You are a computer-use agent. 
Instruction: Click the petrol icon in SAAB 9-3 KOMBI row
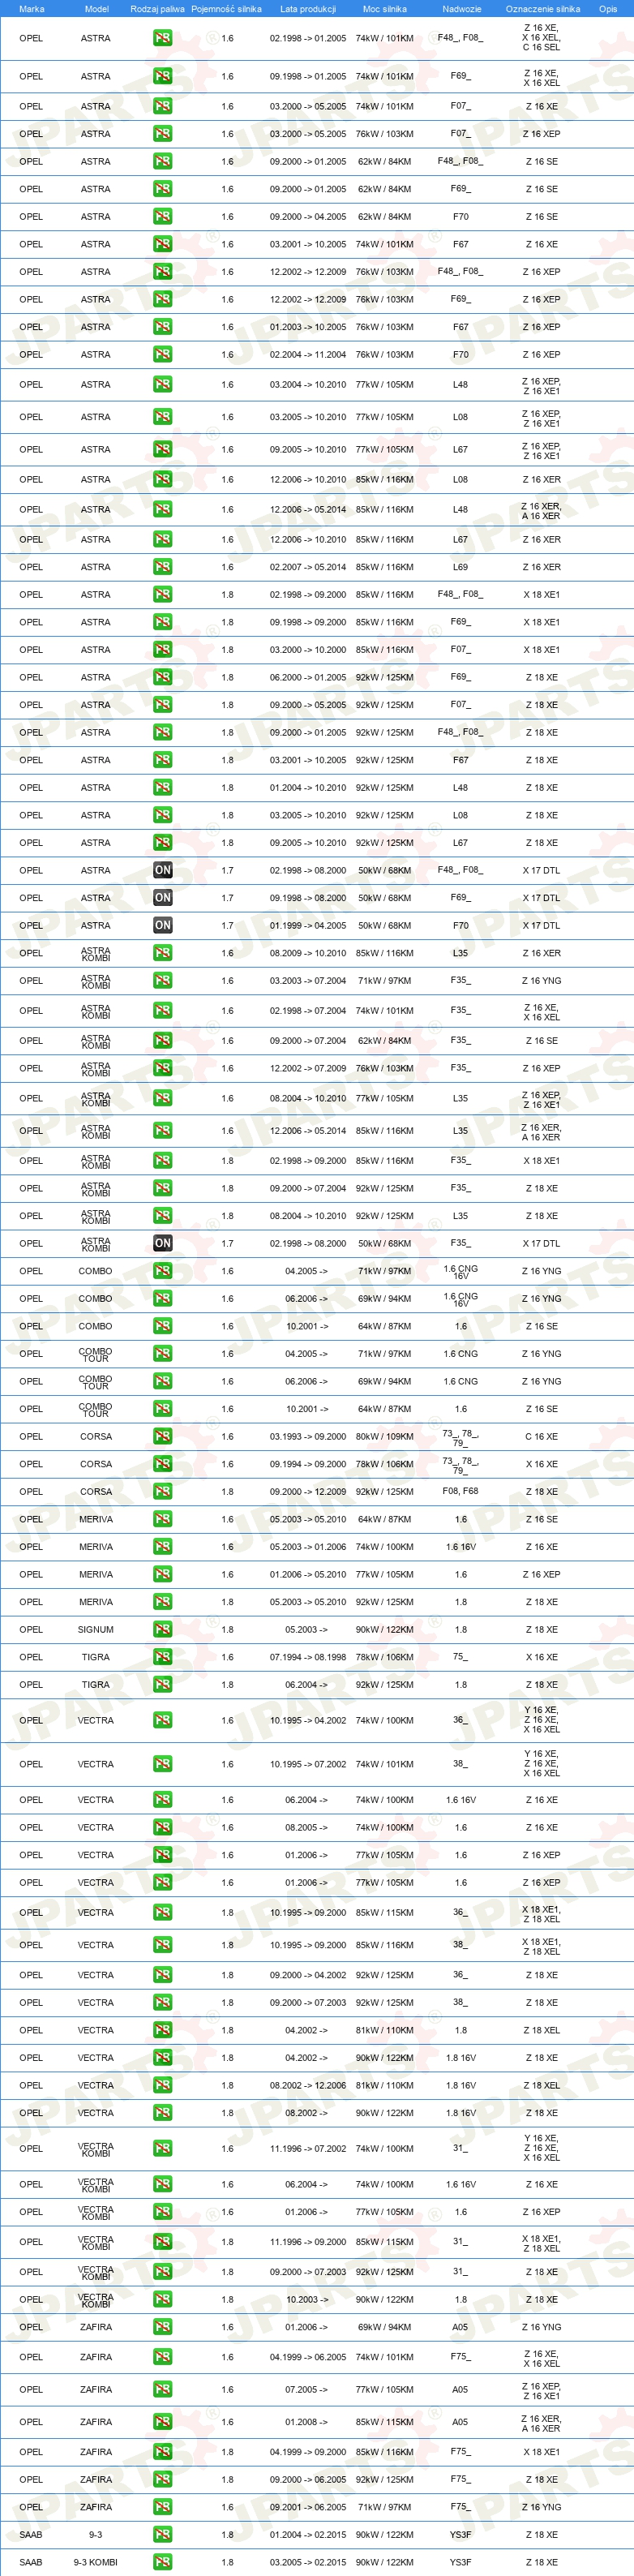click(x=162, y=2562)
